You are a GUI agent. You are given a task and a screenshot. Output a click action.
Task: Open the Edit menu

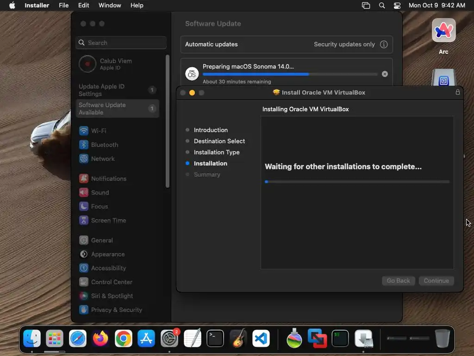tap(83, 6)
